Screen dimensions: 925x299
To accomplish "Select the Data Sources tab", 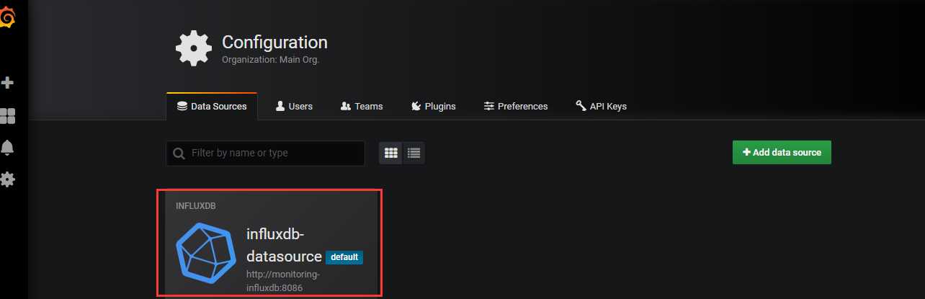I will [212, 106].
